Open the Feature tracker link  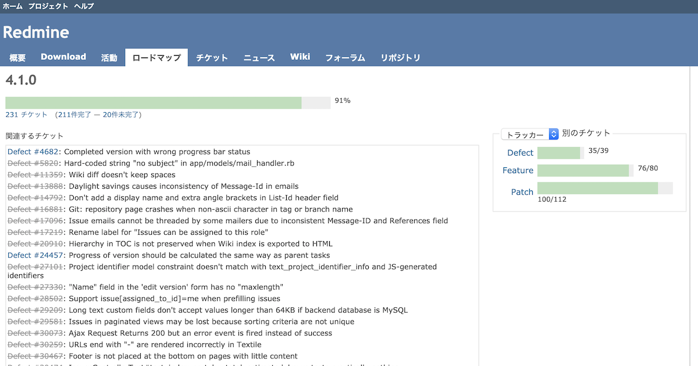(518, 170)
